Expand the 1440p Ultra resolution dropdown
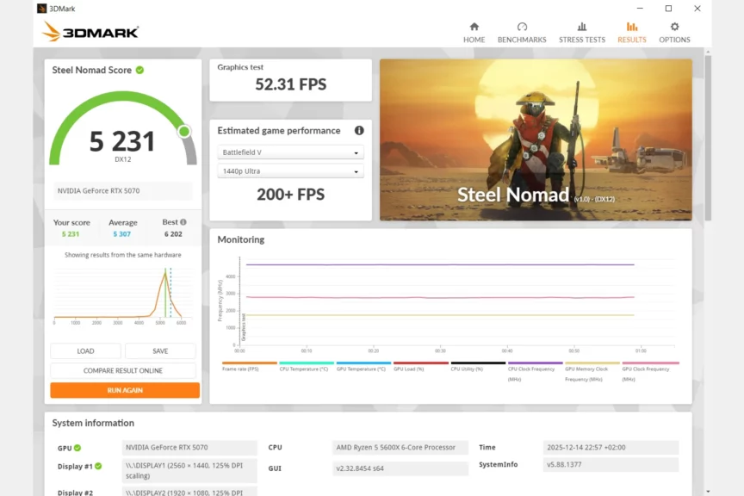744x496 pixels. pos(290,171)
